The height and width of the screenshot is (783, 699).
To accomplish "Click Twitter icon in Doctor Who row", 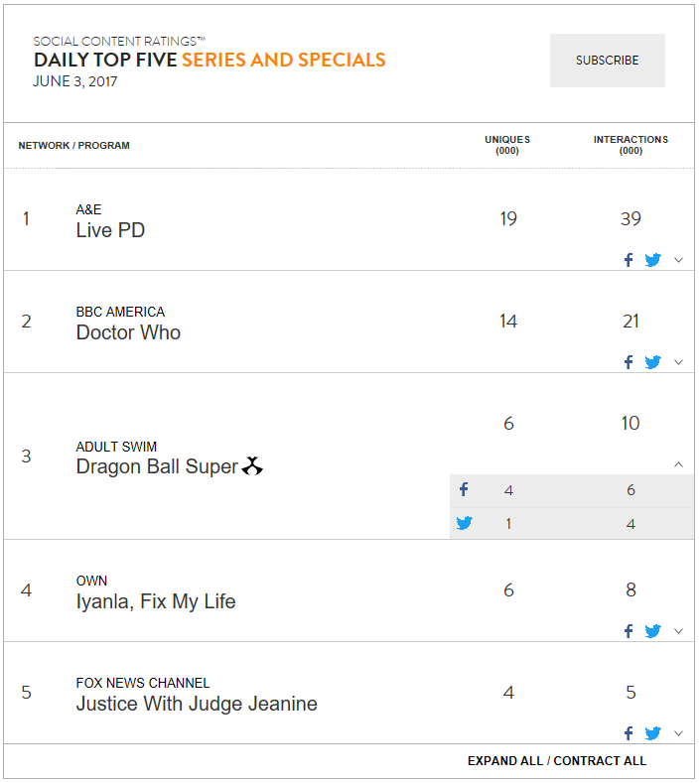I will [x=652, y=362].
